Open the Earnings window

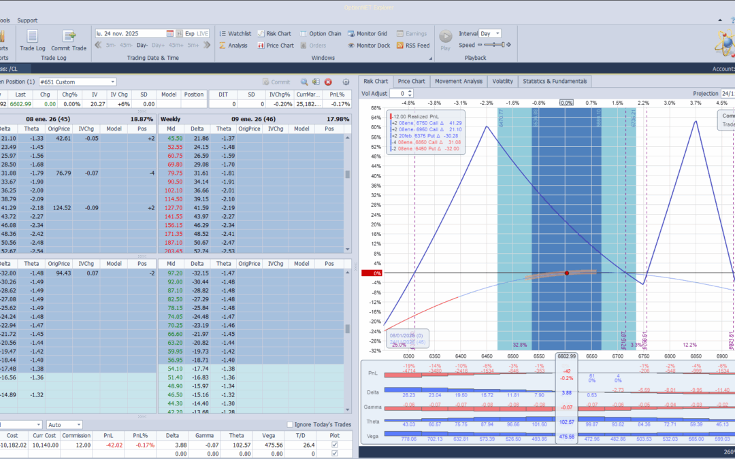pyautogui.click(x=412, y=34)
